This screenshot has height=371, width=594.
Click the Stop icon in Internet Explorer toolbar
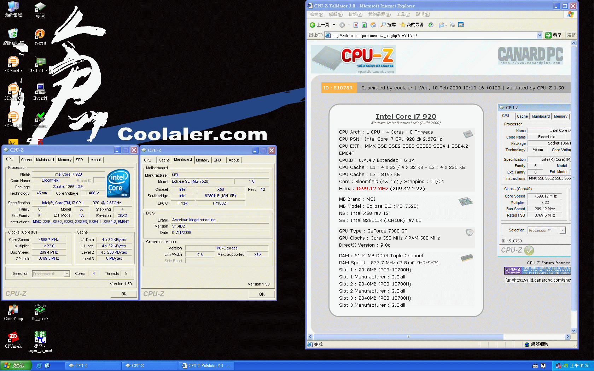[x=356, y=25]
